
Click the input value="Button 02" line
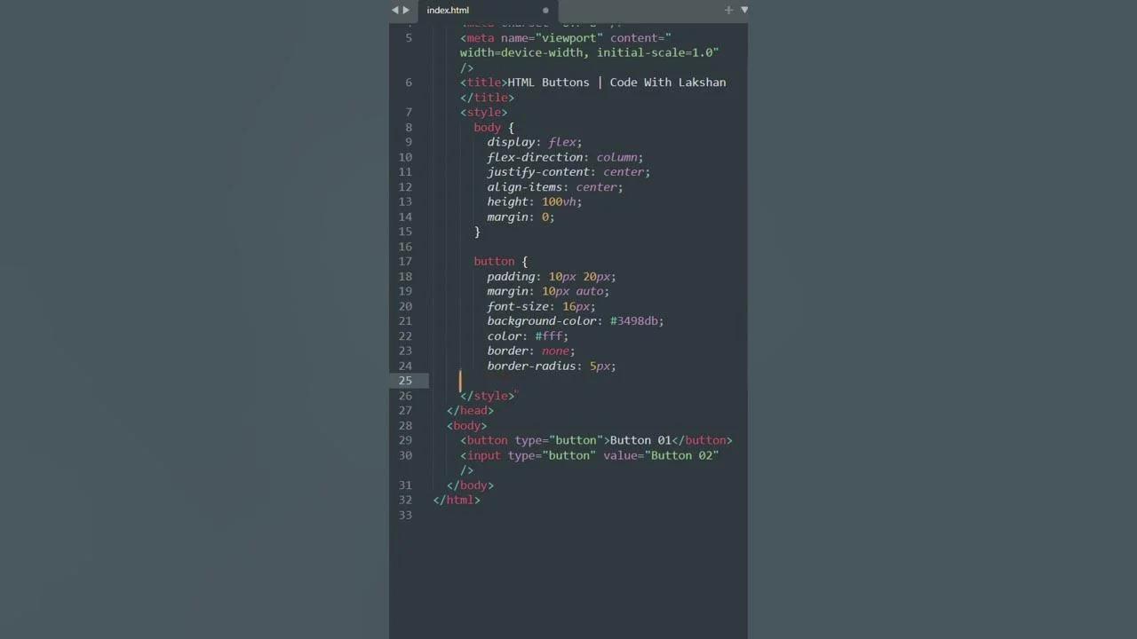coord(590,455)
